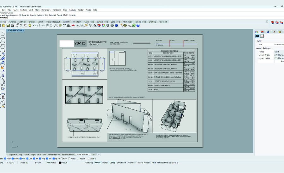Expand the RENDIMIENTO3 viewport title dropdown
284x173 pixels.
pos(24,30)
